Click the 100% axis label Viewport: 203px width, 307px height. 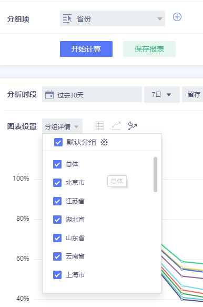[21, 179]
